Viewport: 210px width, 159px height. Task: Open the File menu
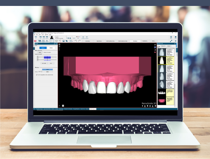pyautogui.click(x=34, y=35)
